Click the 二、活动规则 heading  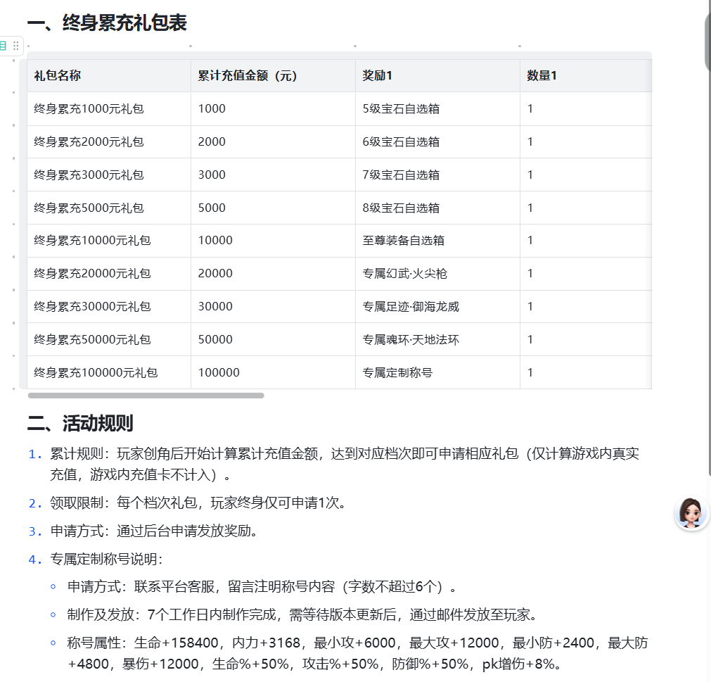[80, 424]
